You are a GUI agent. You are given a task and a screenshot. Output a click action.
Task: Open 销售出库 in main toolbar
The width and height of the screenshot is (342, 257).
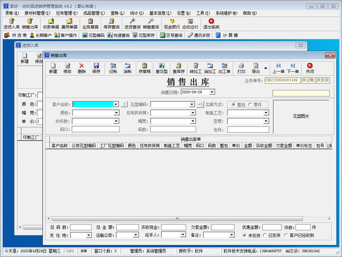[x=30, y=24]
